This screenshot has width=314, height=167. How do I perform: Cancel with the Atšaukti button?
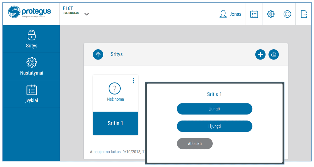[195, 143]
